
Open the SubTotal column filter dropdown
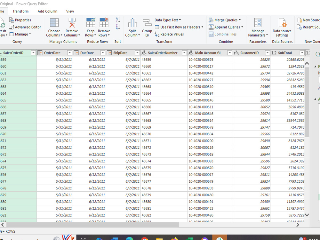pos(302,53)
